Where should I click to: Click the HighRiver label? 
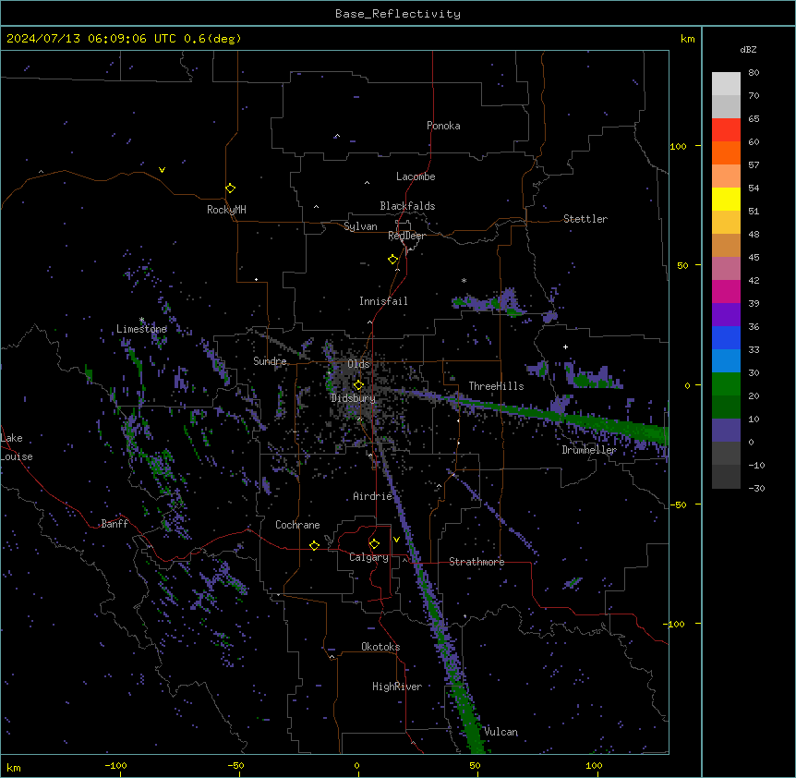click(x=397, y=687)
